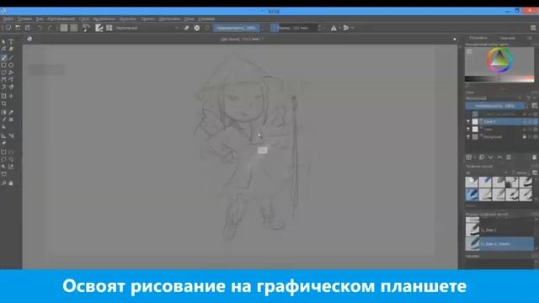Click the Open file toolbar icon
This screenshot has width=539, height=303.
(x=18, y=28)
